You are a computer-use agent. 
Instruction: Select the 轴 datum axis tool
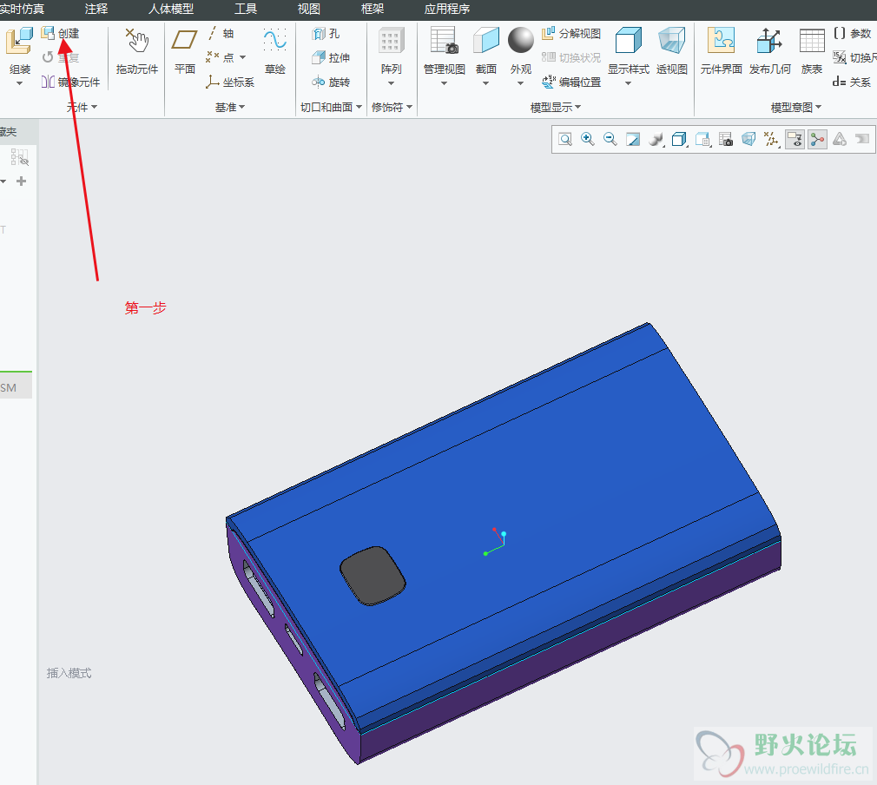(221, 34)
